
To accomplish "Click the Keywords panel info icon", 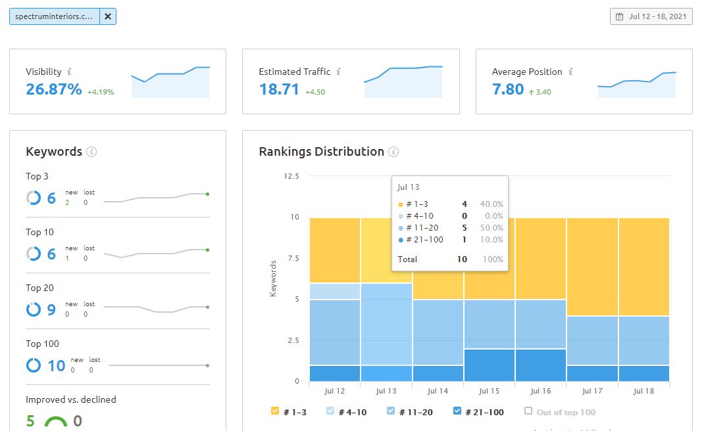I will pyautogui.click(x=91, y=152).
